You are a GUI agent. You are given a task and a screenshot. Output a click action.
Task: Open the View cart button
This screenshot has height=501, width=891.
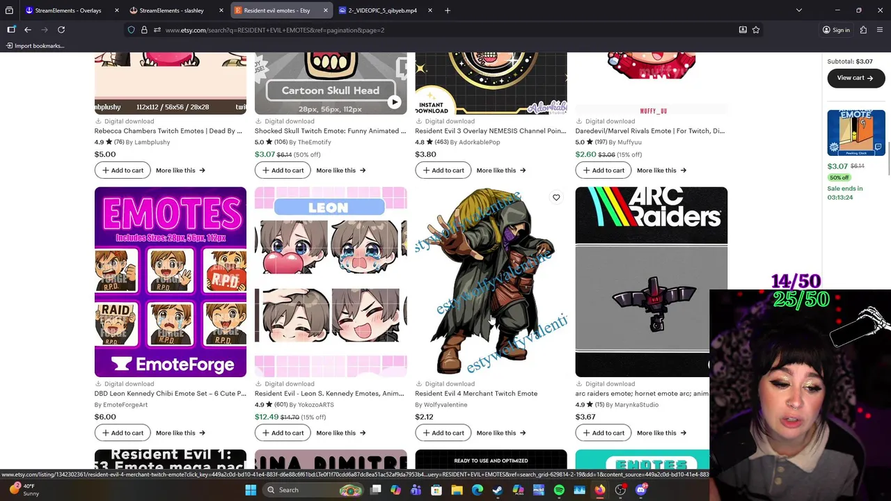(x=855, y=78)
